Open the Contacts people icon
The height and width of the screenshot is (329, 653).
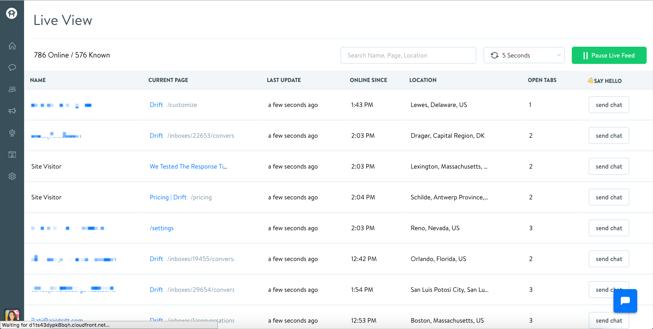pos(12,89)
